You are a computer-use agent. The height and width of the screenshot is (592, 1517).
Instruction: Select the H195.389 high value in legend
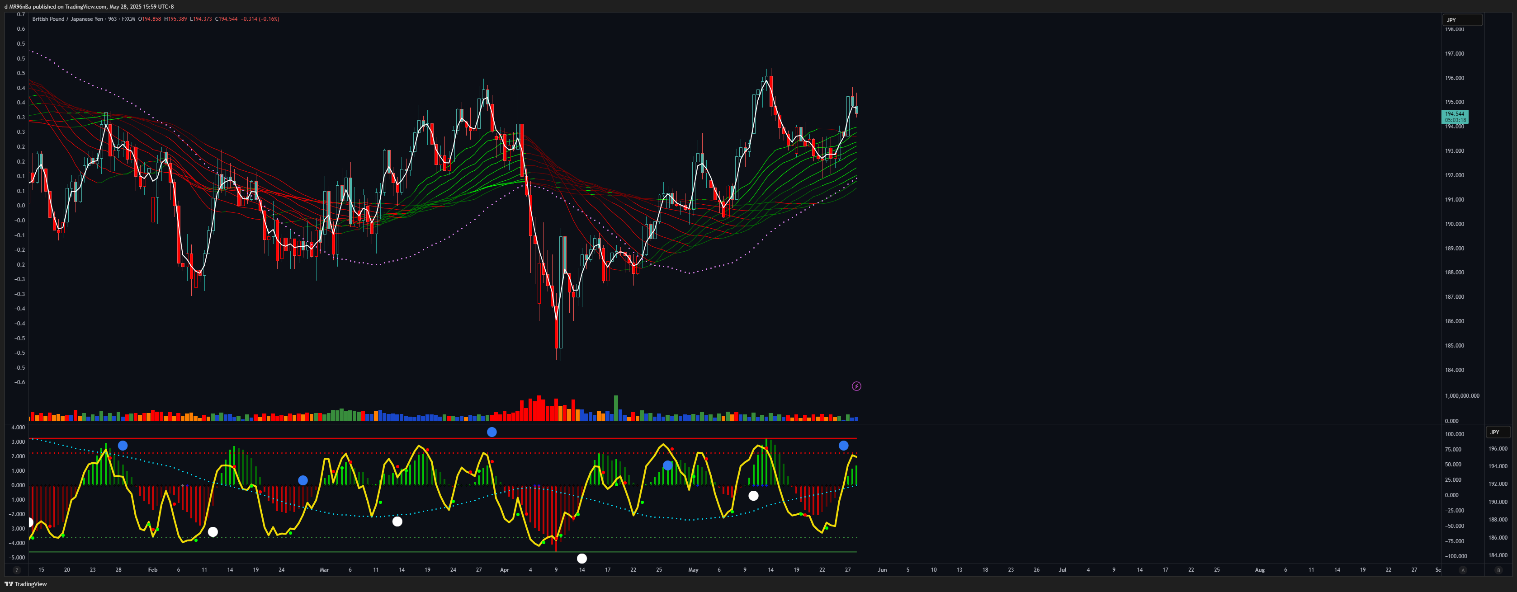click(175, 19)
